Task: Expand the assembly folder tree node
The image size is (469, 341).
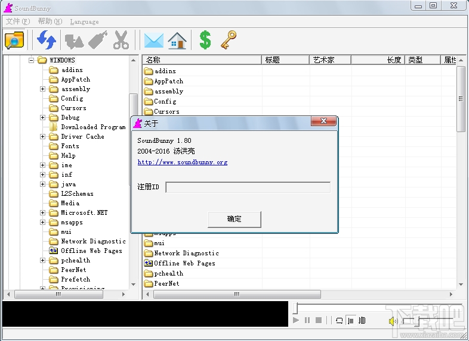Action: pos(42,89)
